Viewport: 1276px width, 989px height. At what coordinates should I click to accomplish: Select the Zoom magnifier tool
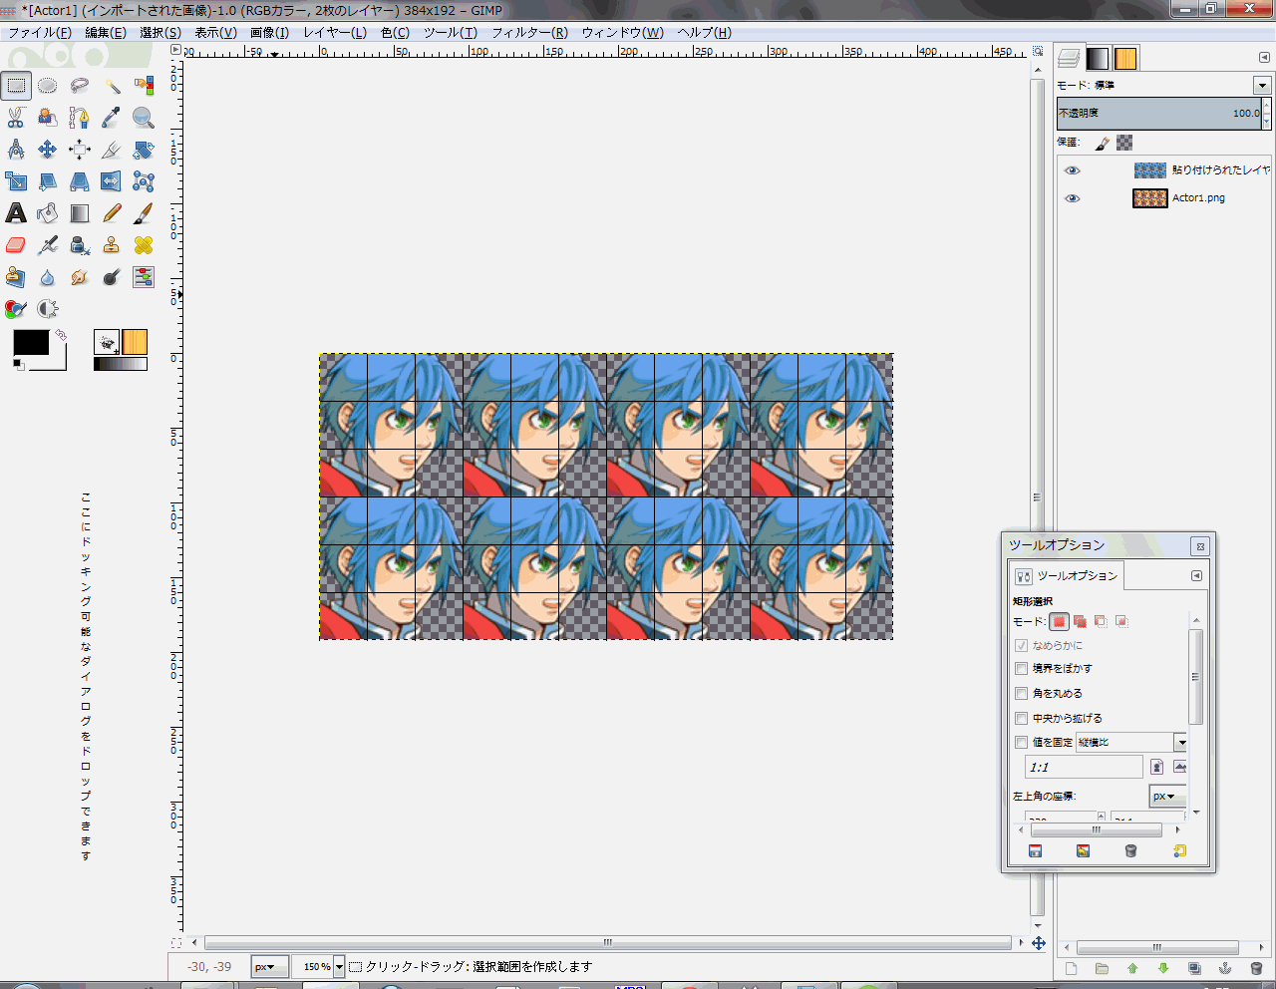tap(144, 118)
